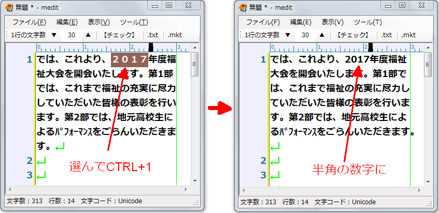Click vertical scrollbar thumb in left window
Screen dimensions: 439x213
(x=195, y=65)
